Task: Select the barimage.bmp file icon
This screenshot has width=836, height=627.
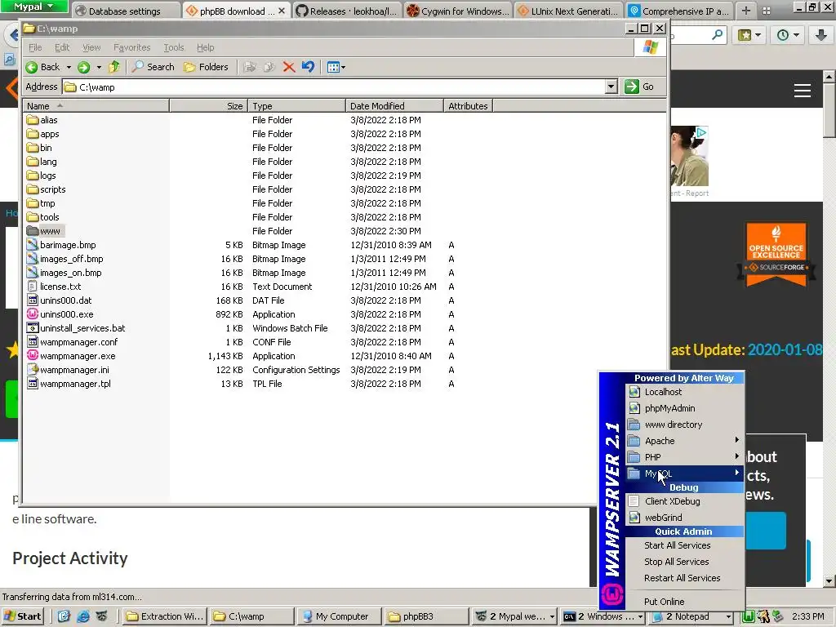Action: [33, 245]
